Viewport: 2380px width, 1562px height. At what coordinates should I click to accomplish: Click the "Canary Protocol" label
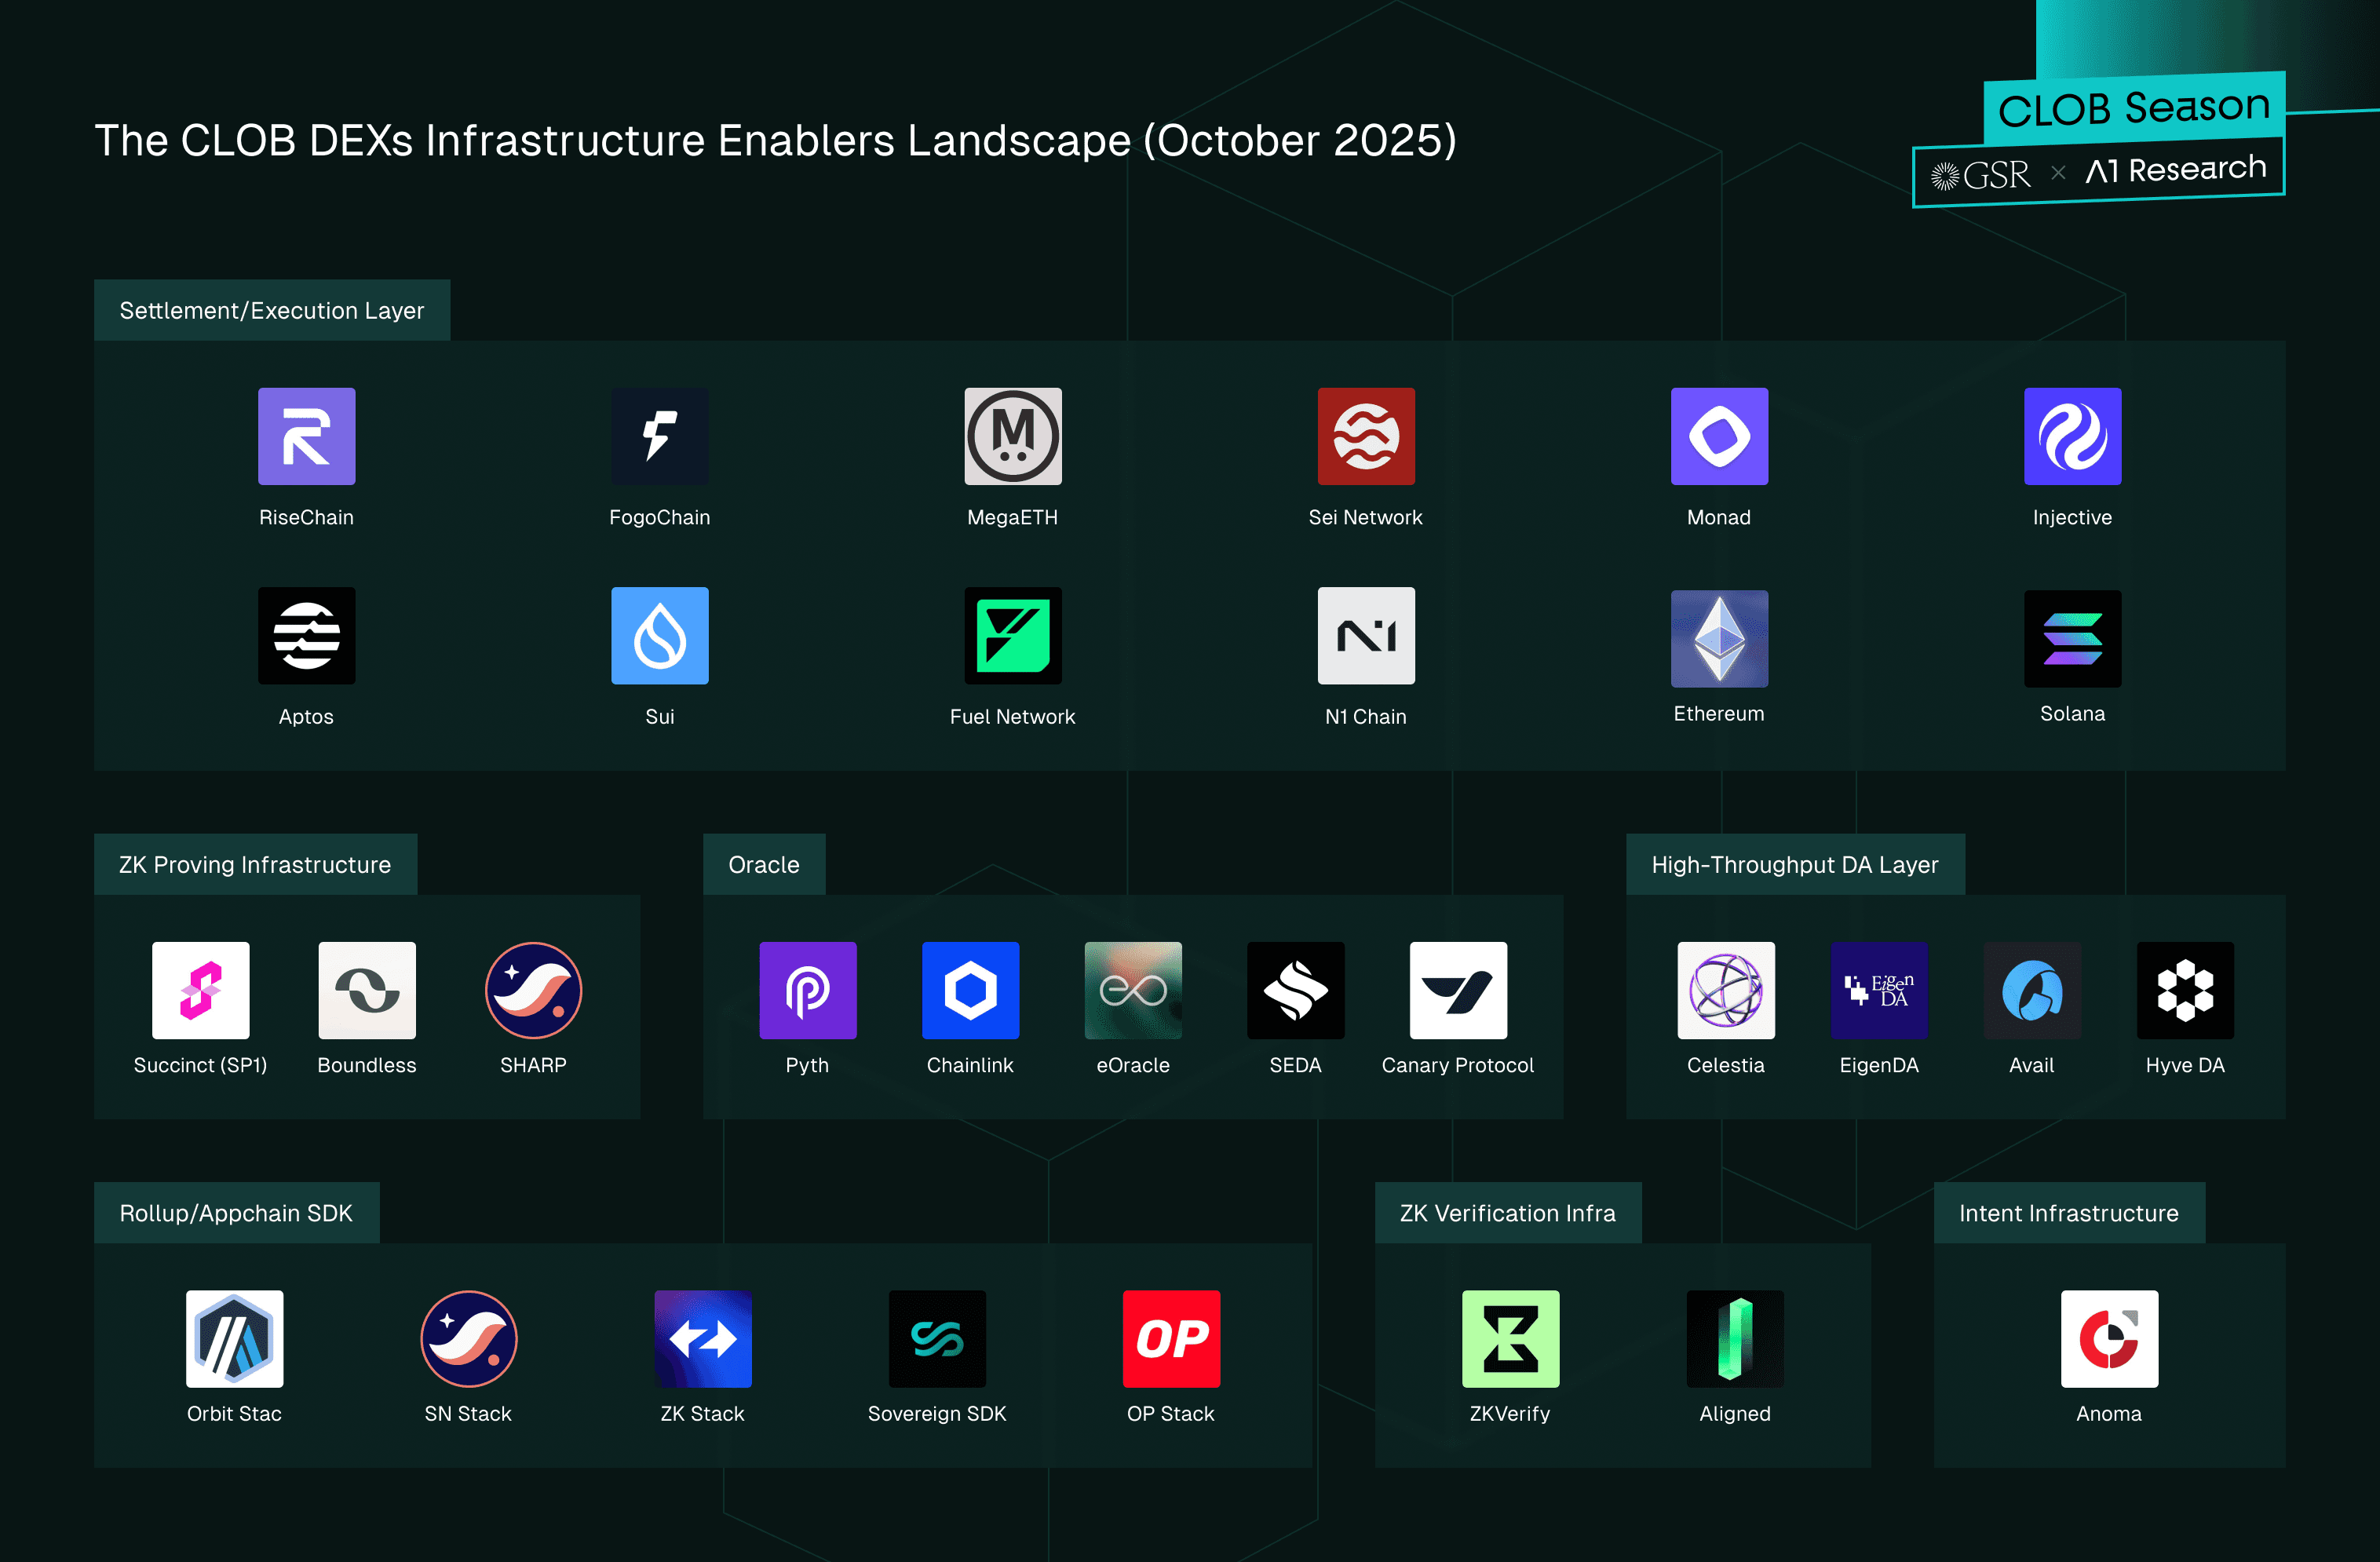[x=1458, y=1065]
